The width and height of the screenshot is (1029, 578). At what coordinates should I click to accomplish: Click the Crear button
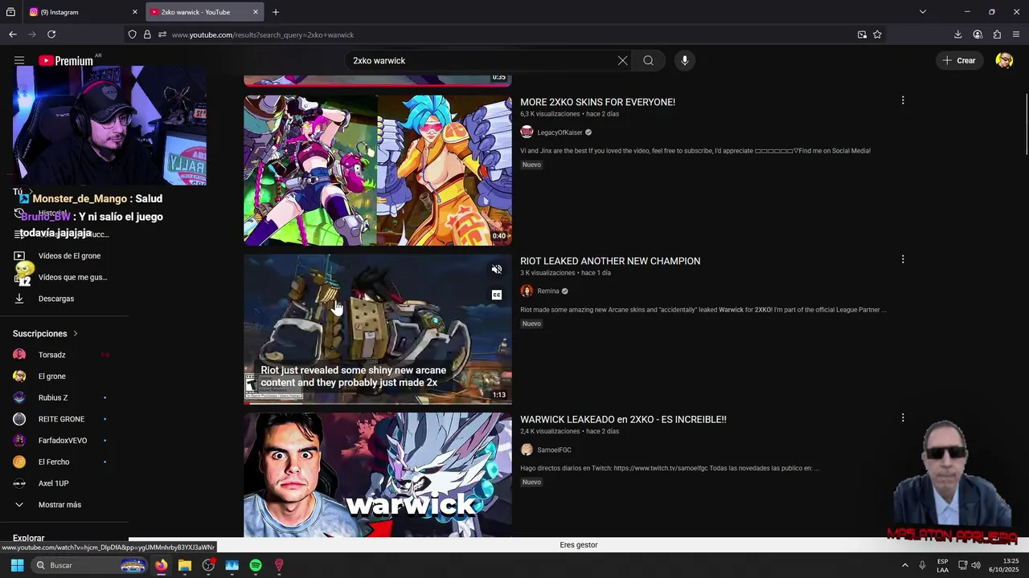click(x=959, y=60)
